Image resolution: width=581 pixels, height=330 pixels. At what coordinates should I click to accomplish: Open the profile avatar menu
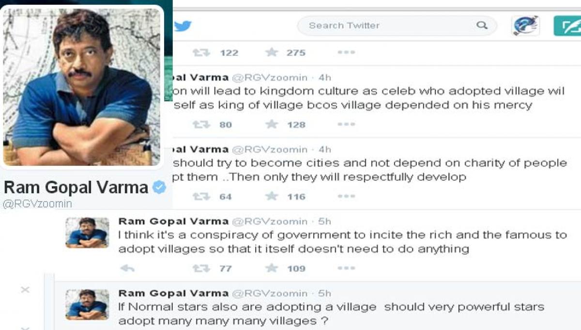tap(525, 25)
